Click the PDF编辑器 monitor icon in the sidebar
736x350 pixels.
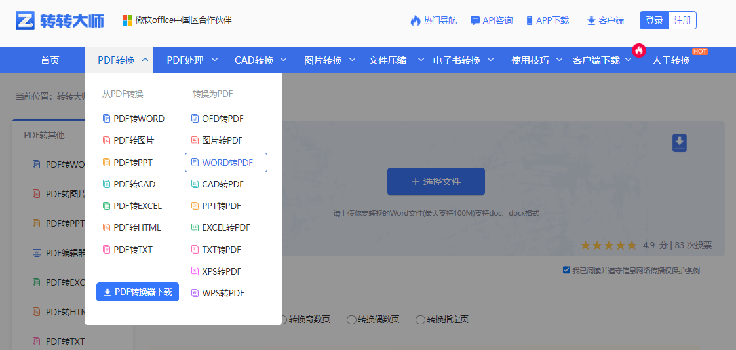point(37,253)
